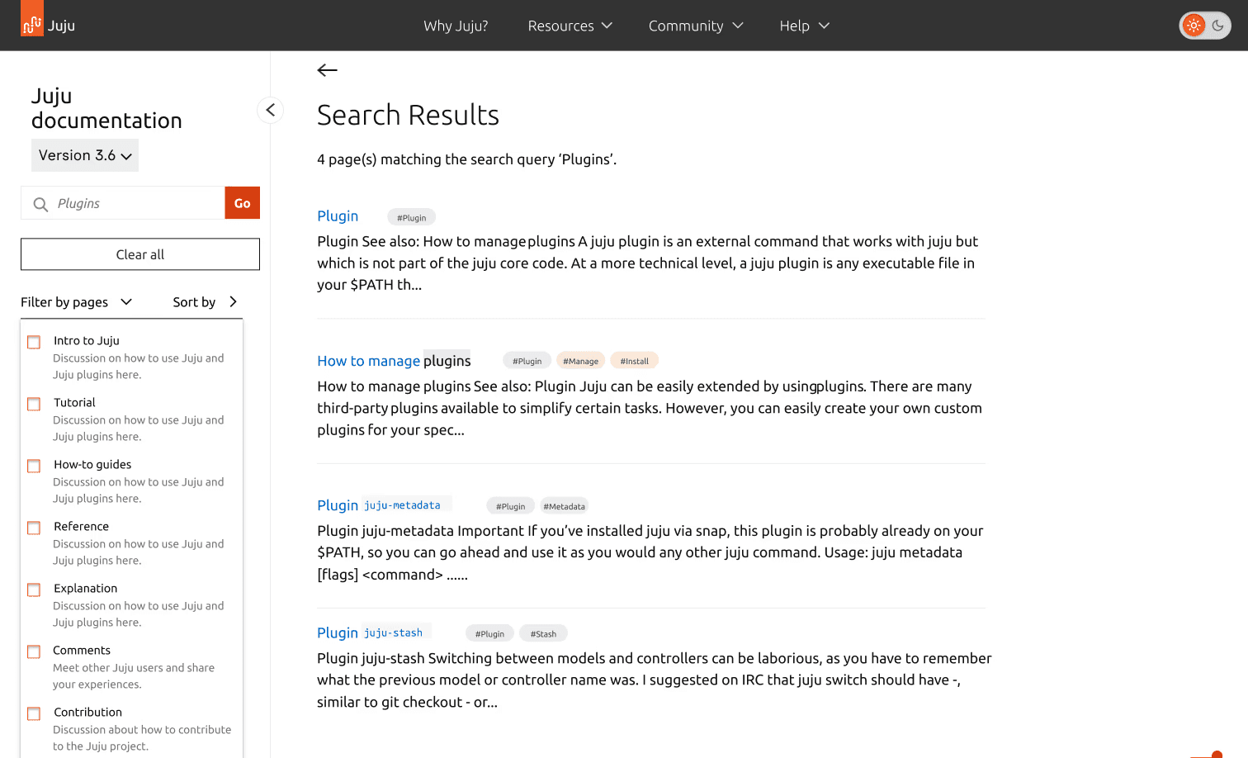The width and height of the screenshot is (1248, 758).
Task: Expand the Sort by options
Action: pos(206,302)
